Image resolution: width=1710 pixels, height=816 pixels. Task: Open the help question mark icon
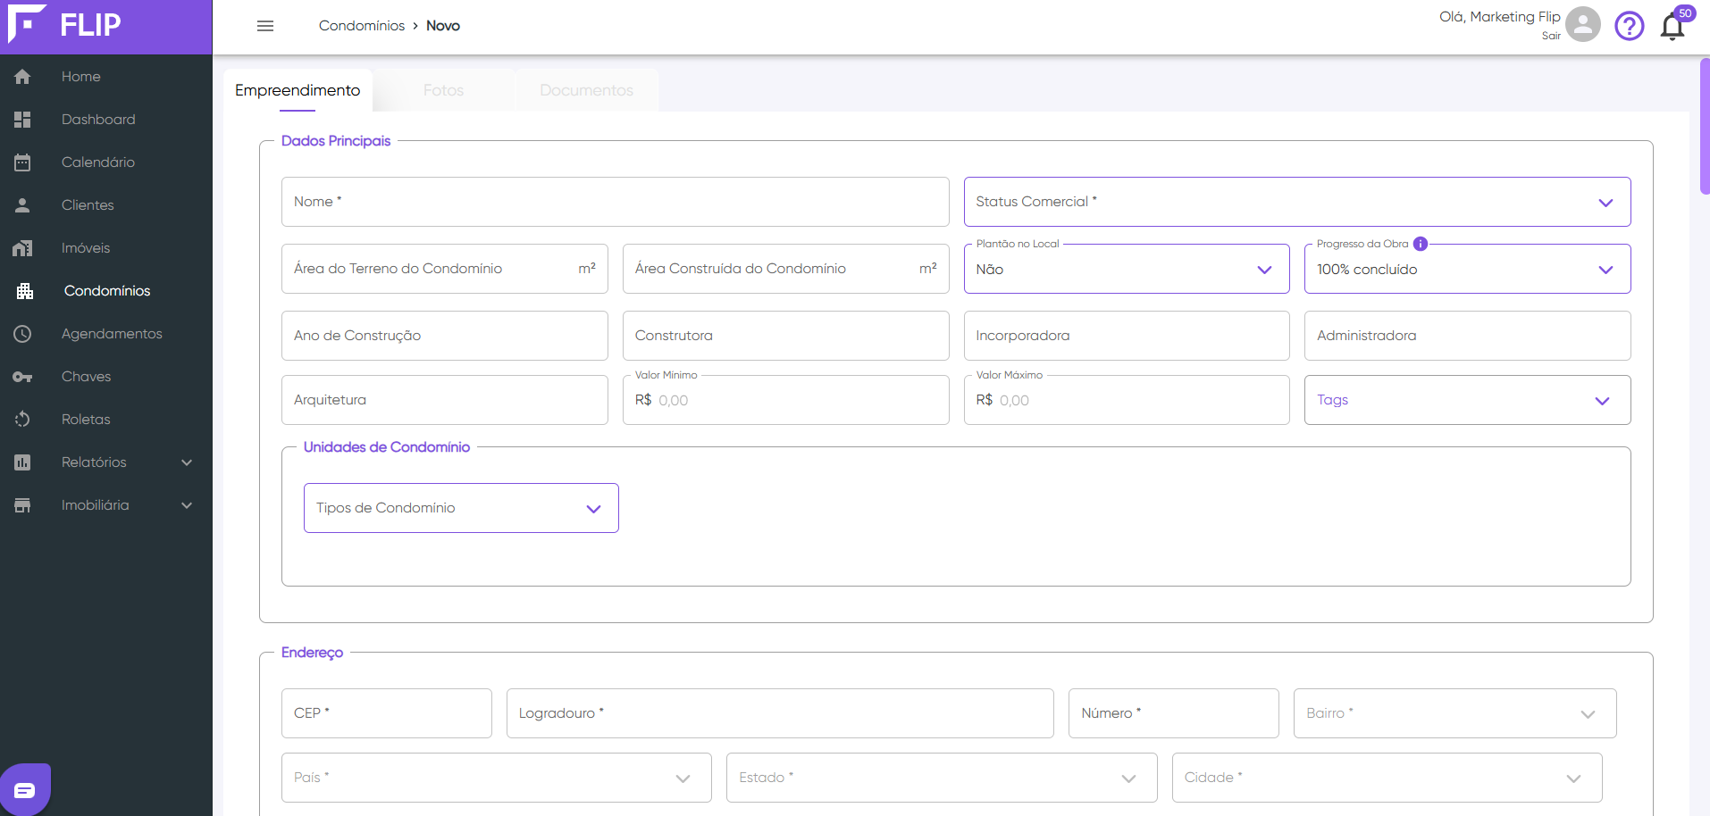pos(1630,26)
